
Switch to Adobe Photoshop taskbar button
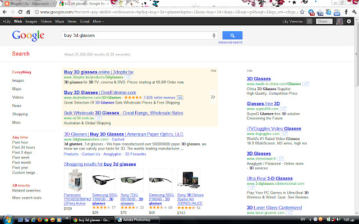click(x=137, y=220)
